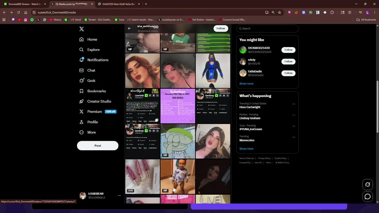Click back arrow on profile header
The width and height of the screenshot is (379, 213).
[129, 28]
